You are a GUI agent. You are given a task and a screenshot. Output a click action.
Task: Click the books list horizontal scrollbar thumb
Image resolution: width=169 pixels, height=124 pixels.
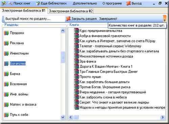[76, 117]
